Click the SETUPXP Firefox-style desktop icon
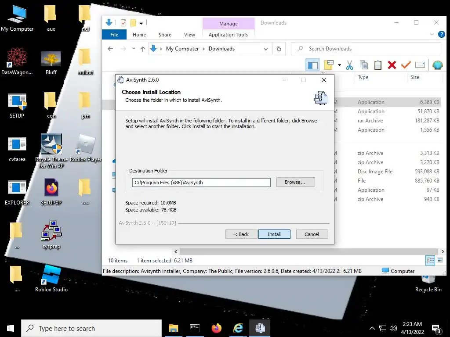Viewport: 450px width, 337px height. tap(51, 191)
